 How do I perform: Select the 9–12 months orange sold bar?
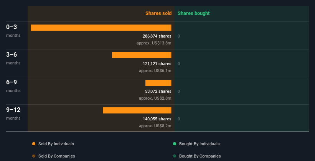pos(137,110)
